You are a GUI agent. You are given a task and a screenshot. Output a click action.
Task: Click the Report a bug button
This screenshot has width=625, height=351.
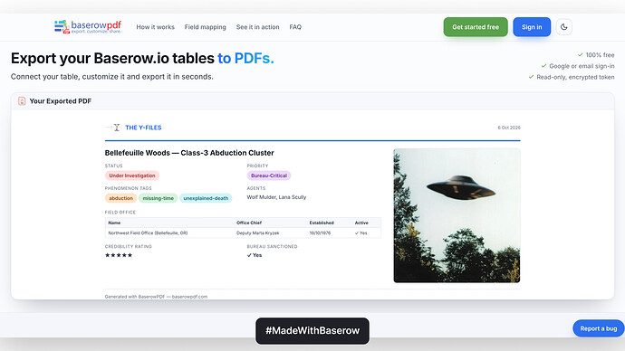(x=599, y=328)
